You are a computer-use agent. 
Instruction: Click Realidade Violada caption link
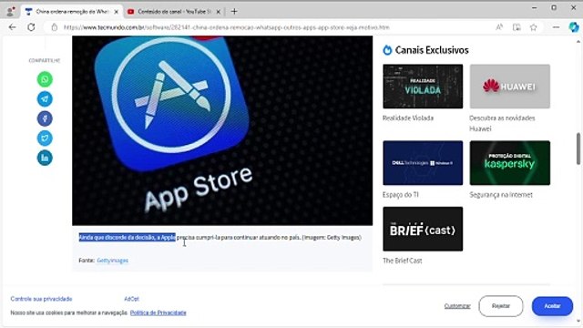(x=408, y=118)
